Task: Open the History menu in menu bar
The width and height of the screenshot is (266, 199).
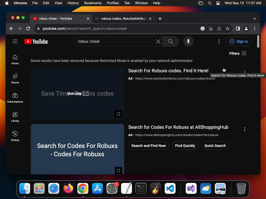Action: [73, 3]
